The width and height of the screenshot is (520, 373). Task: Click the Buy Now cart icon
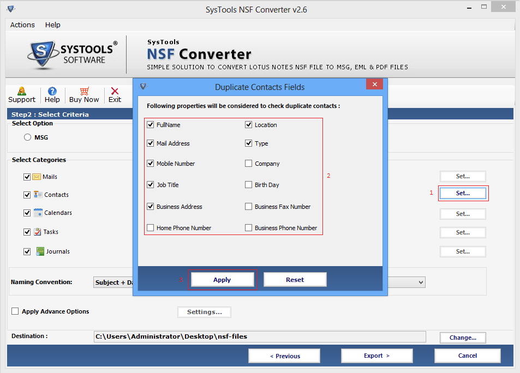click(x=84, y=91)
